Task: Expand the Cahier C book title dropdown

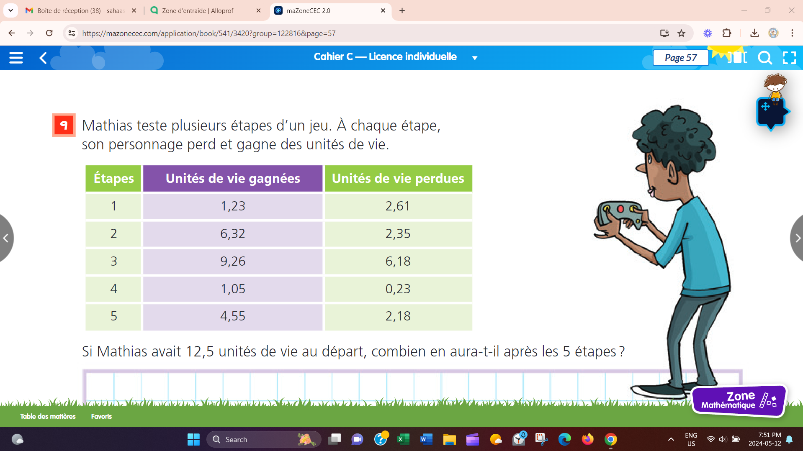Action: (475, 58)
